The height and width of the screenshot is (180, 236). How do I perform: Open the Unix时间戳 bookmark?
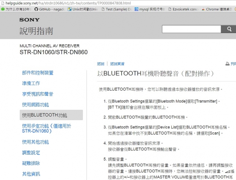[x=83, y=9]
